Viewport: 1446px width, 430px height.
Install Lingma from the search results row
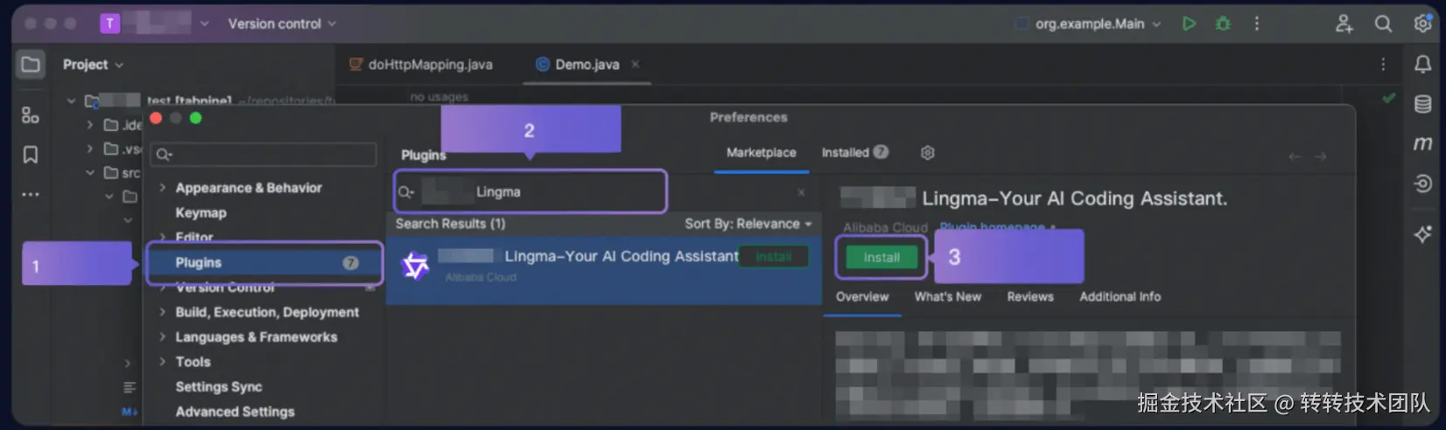(x=774, y=257)
